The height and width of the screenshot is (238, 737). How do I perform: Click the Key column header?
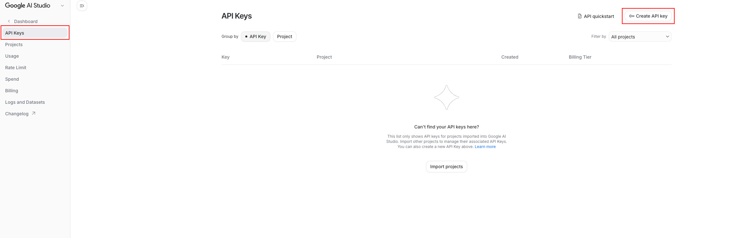(225, 57)
